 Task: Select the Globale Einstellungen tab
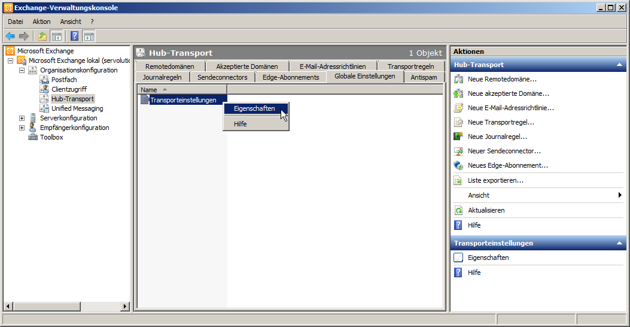point(365,77)
